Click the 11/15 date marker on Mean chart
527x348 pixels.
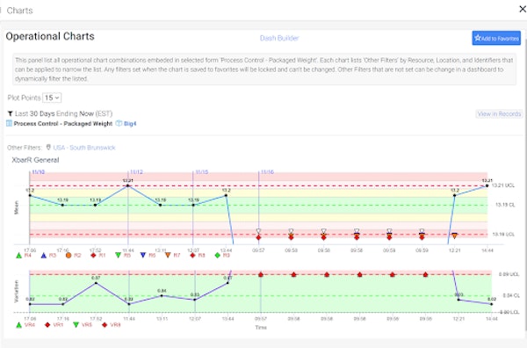point(202,172)
